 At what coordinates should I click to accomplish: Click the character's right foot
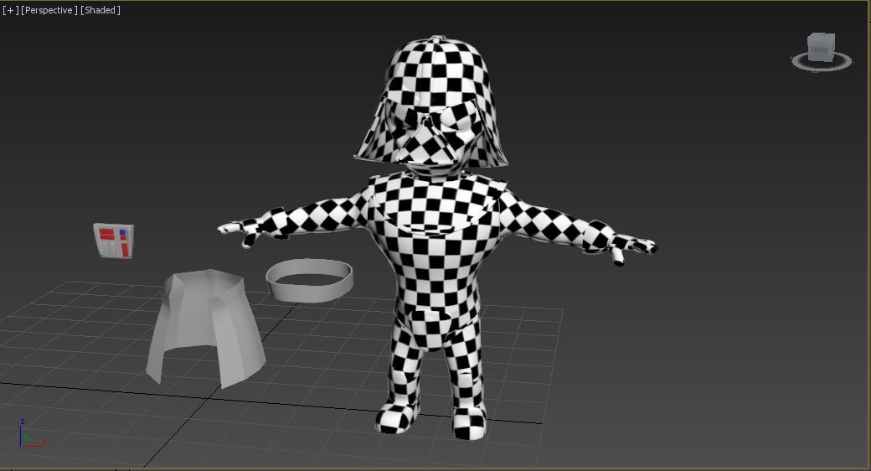point(397,415)
